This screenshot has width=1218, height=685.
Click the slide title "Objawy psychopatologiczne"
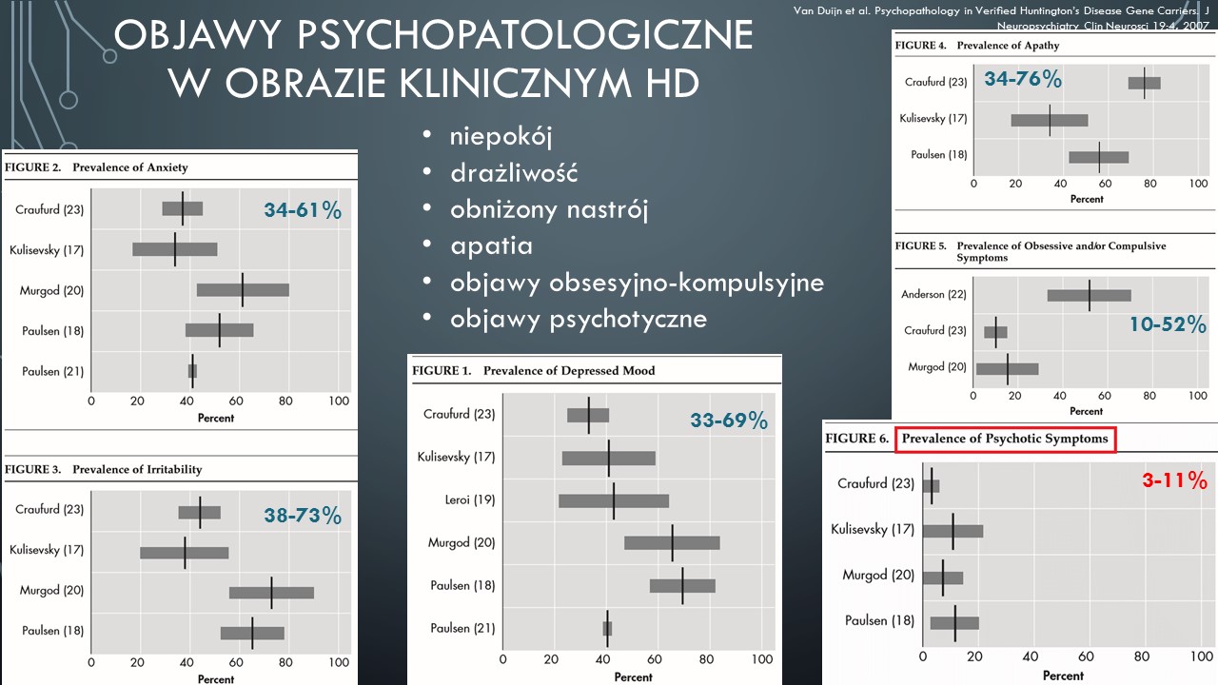click(x=433, y=36)
